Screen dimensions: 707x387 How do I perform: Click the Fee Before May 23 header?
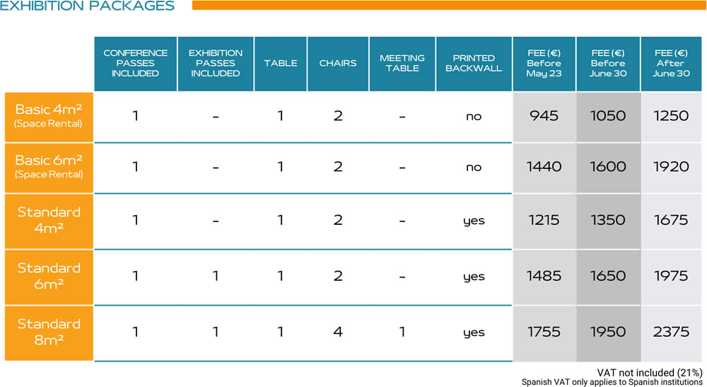544,63
